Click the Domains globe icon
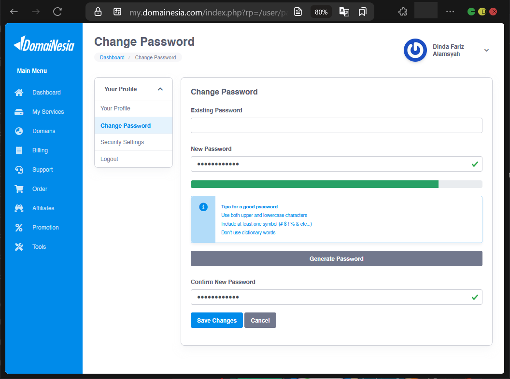Screen dimensions: 510x379 point(19,131)
